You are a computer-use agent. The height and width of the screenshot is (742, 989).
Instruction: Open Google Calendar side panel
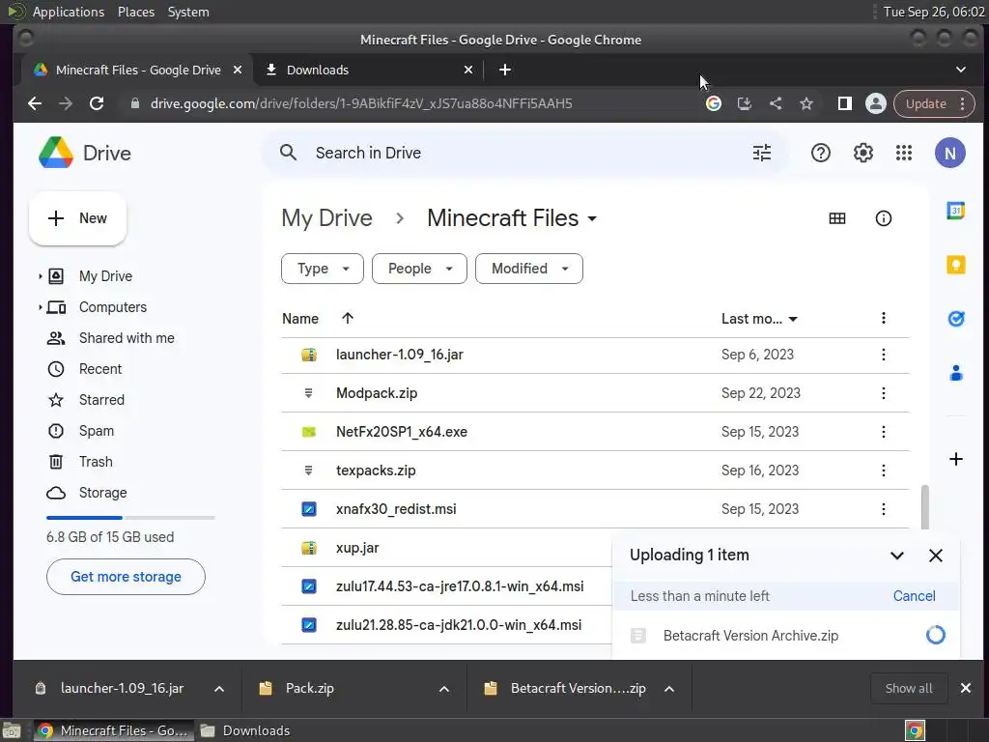coord(955,211)
